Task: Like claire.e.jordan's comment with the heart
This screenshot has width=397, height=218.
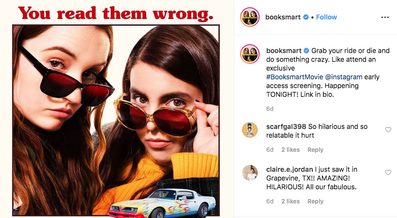Action: coord(388,172)
